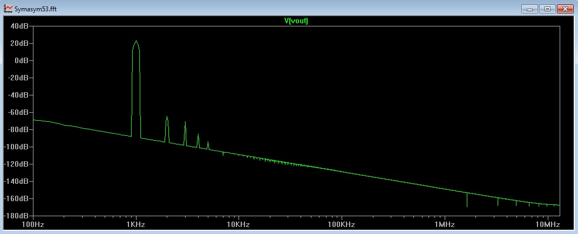Minimize the Symasym53.fft window
Viewport: 578px width, 234px height.
530,9
